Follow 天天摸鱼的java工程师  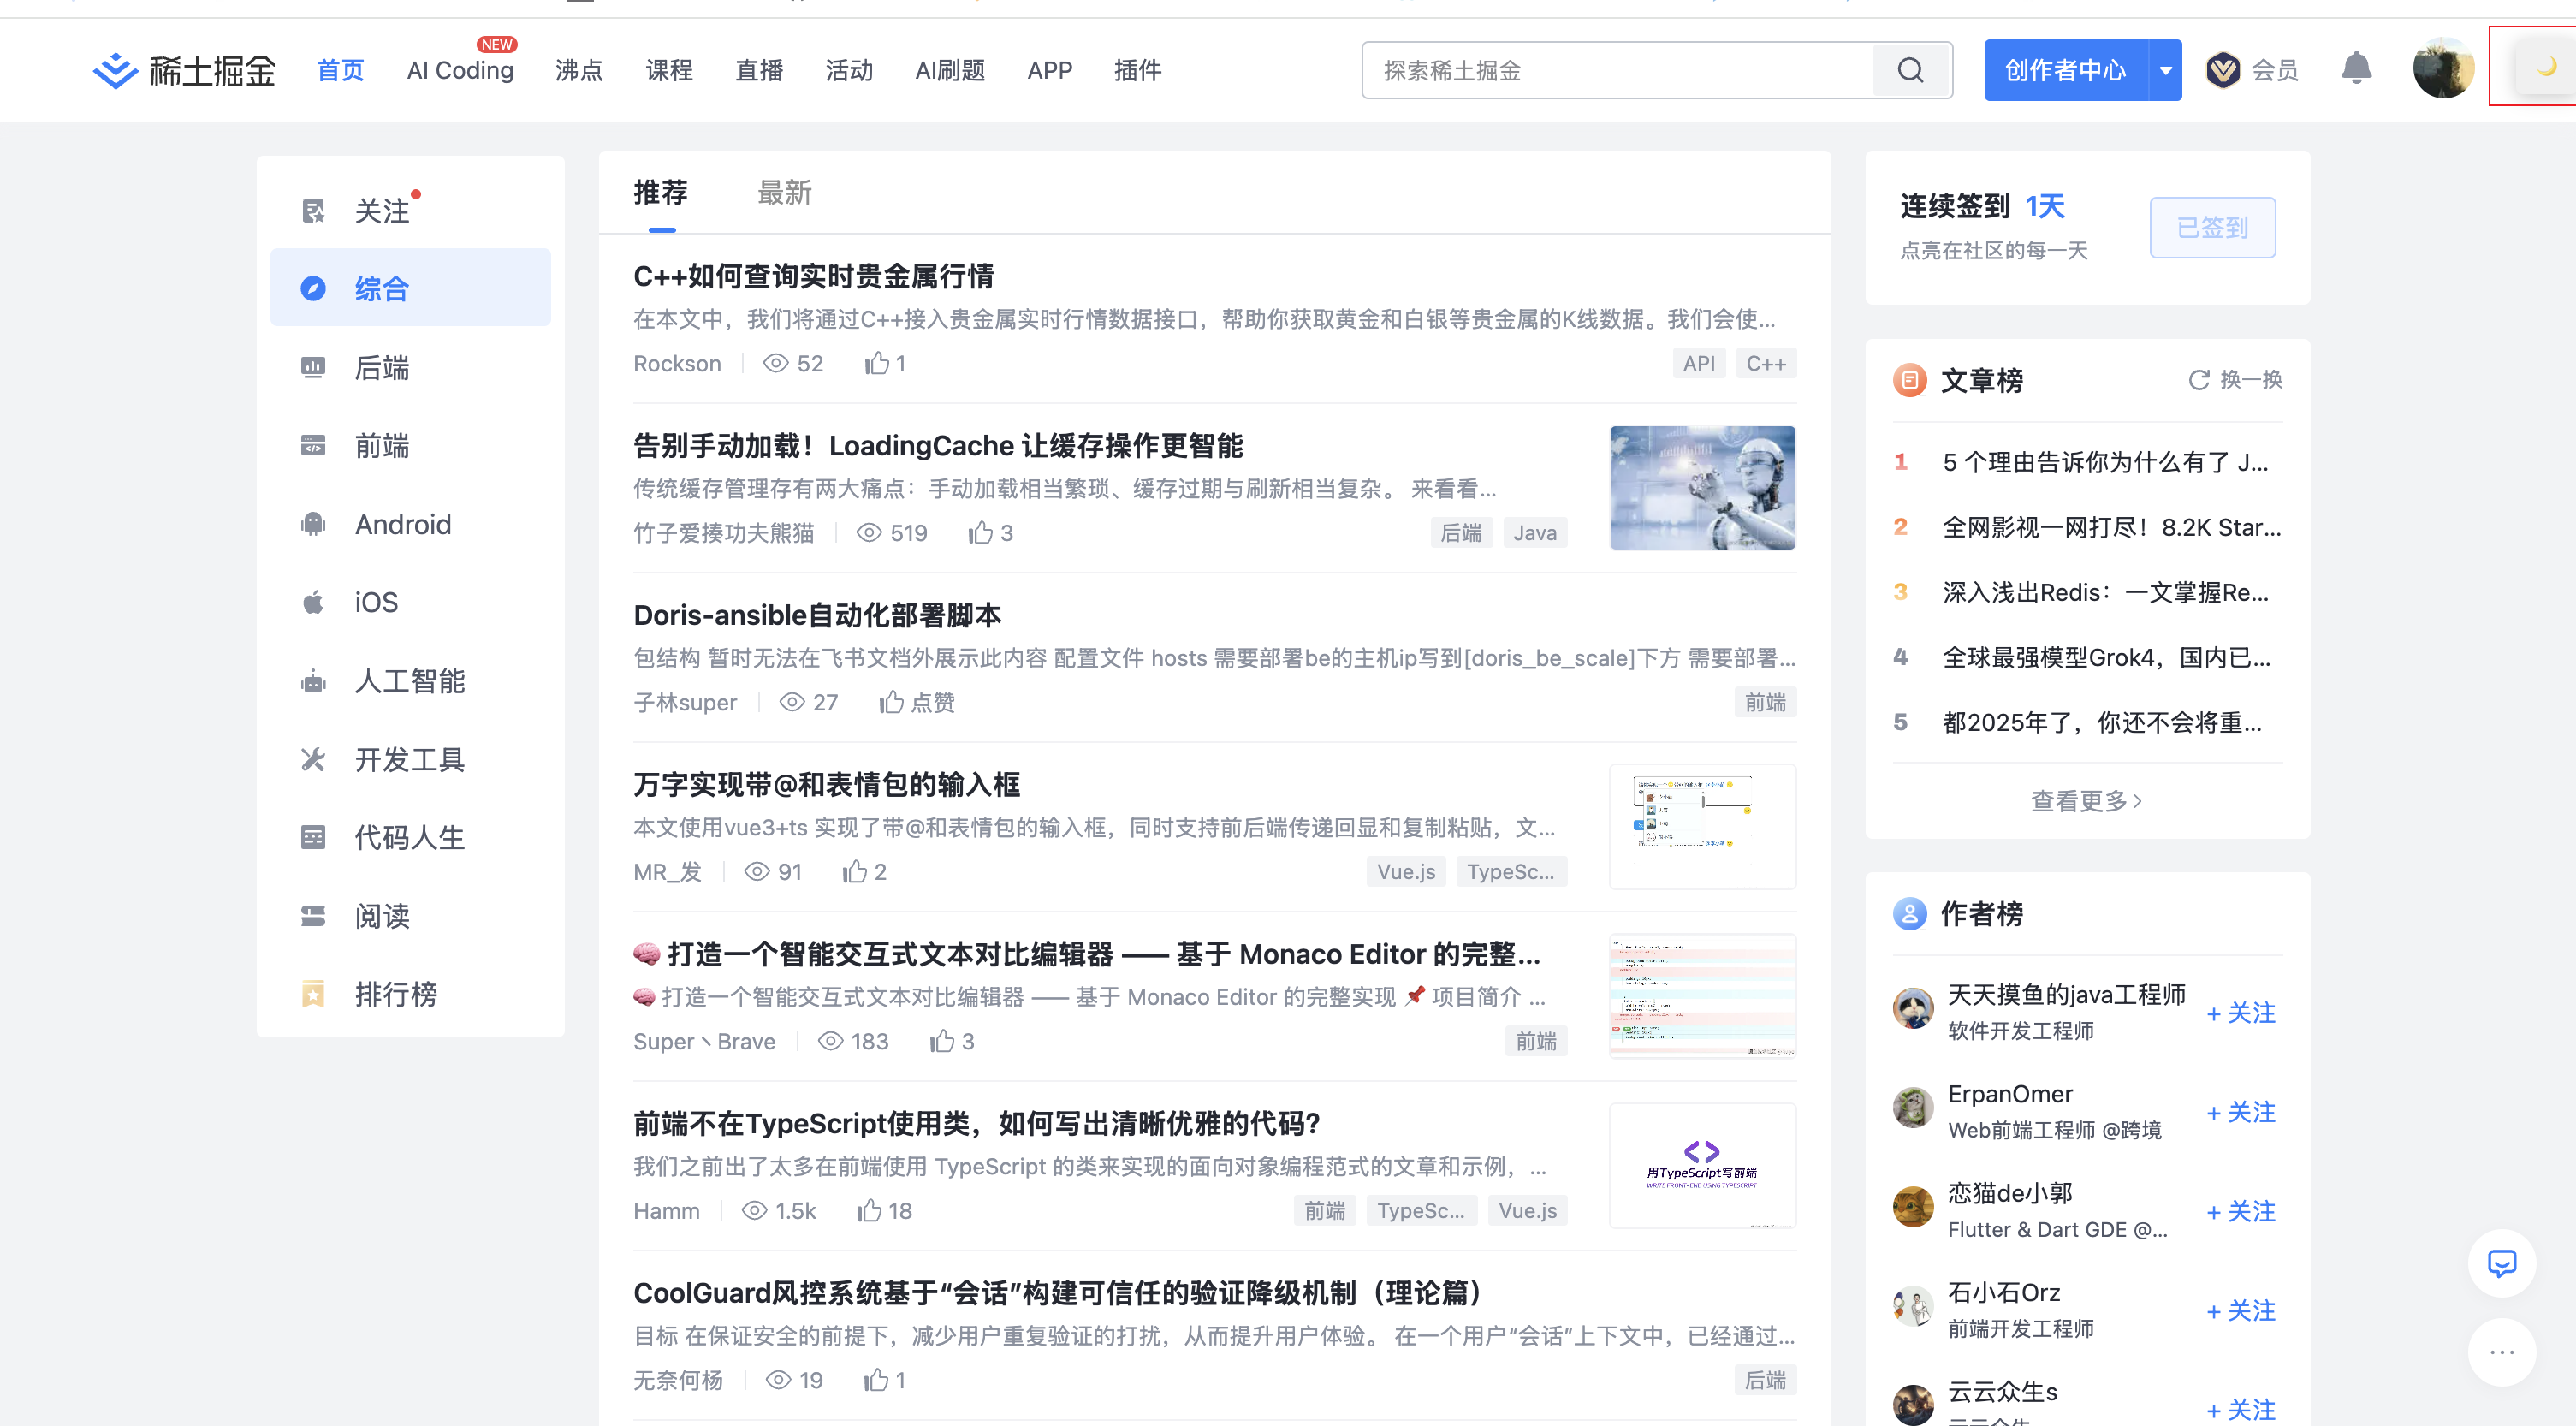(x=2240, y=1013)
